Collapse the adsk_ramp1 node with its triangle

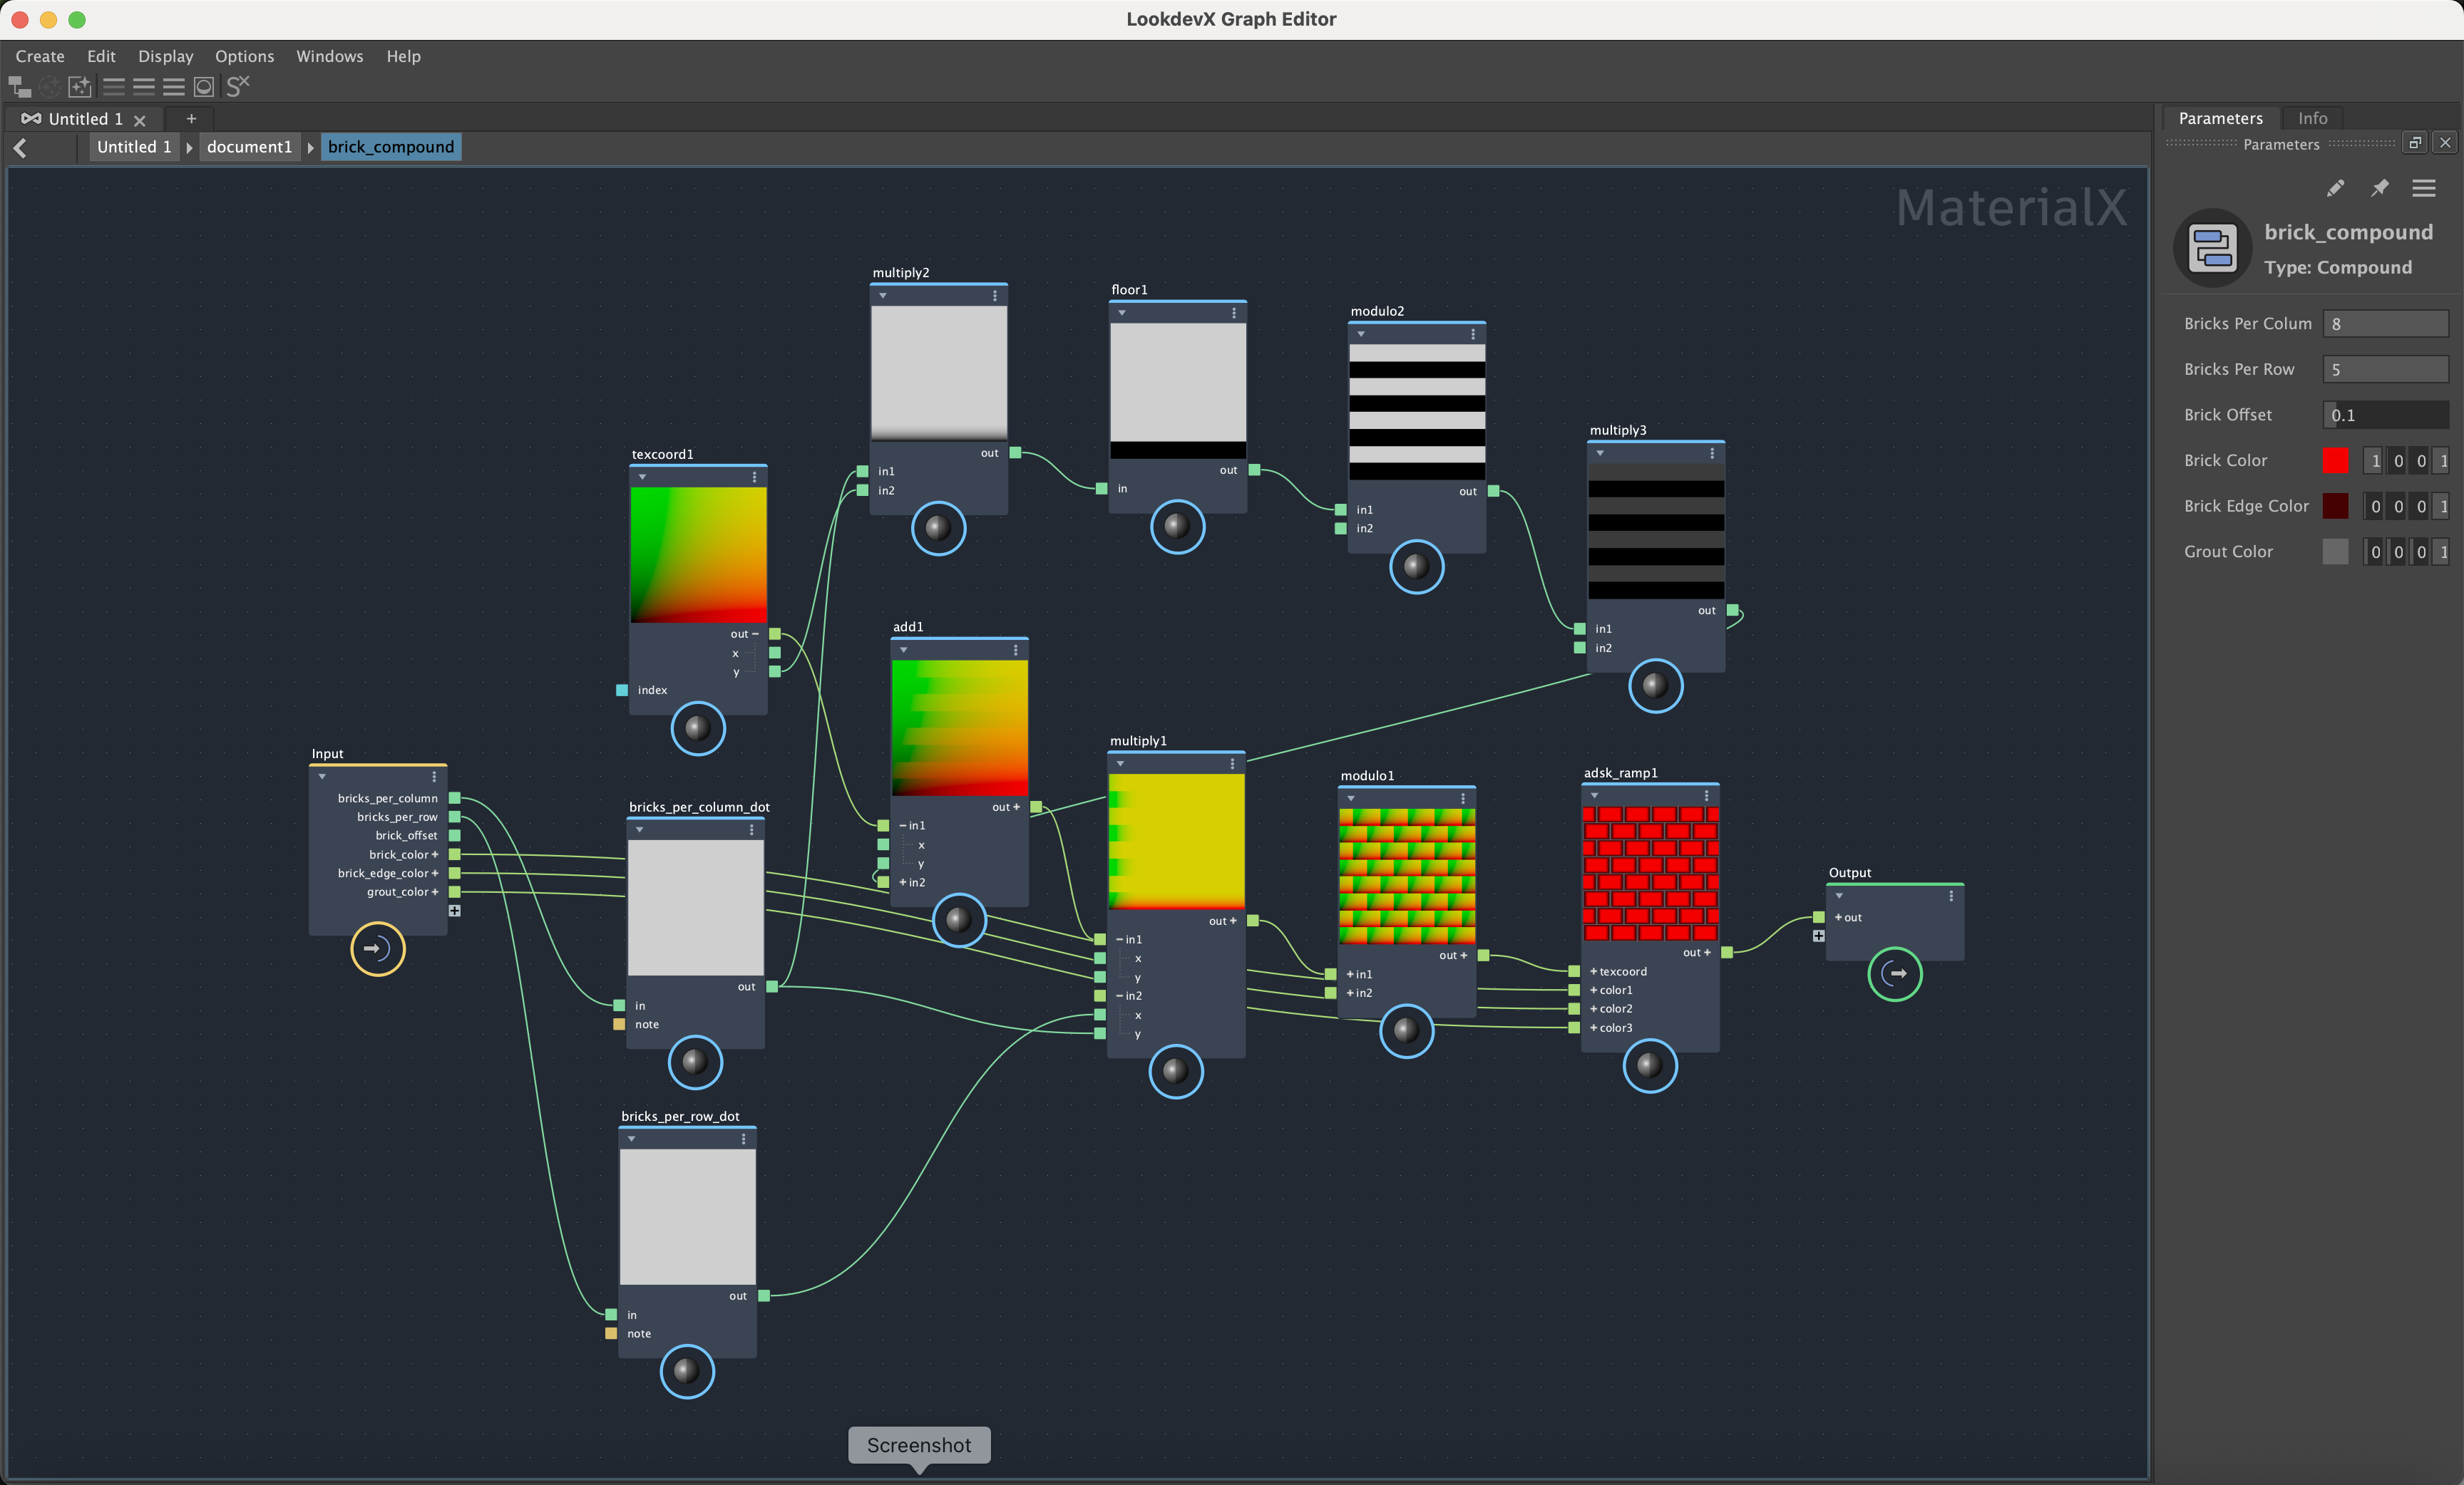pyautogui.click(x=1594, y=797)
